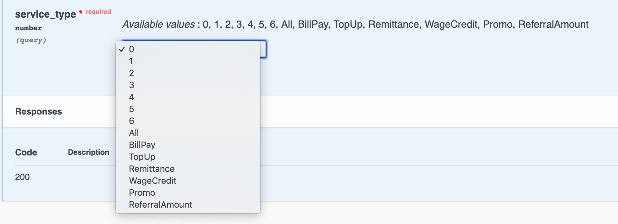Select the Promo option
This screenshot has width=618, height=224.
point(142,193)
